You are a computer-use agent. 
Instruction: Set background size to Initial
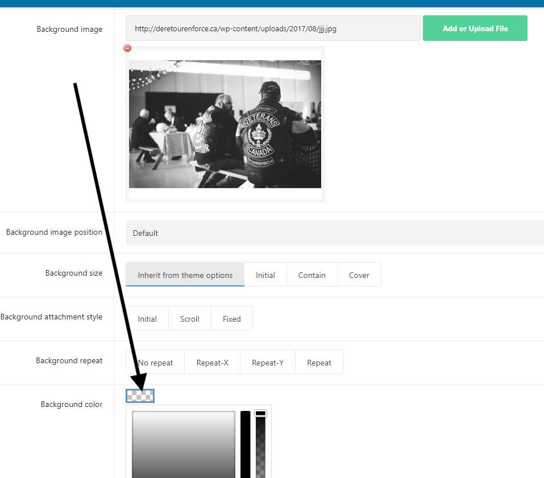[265, 275]
